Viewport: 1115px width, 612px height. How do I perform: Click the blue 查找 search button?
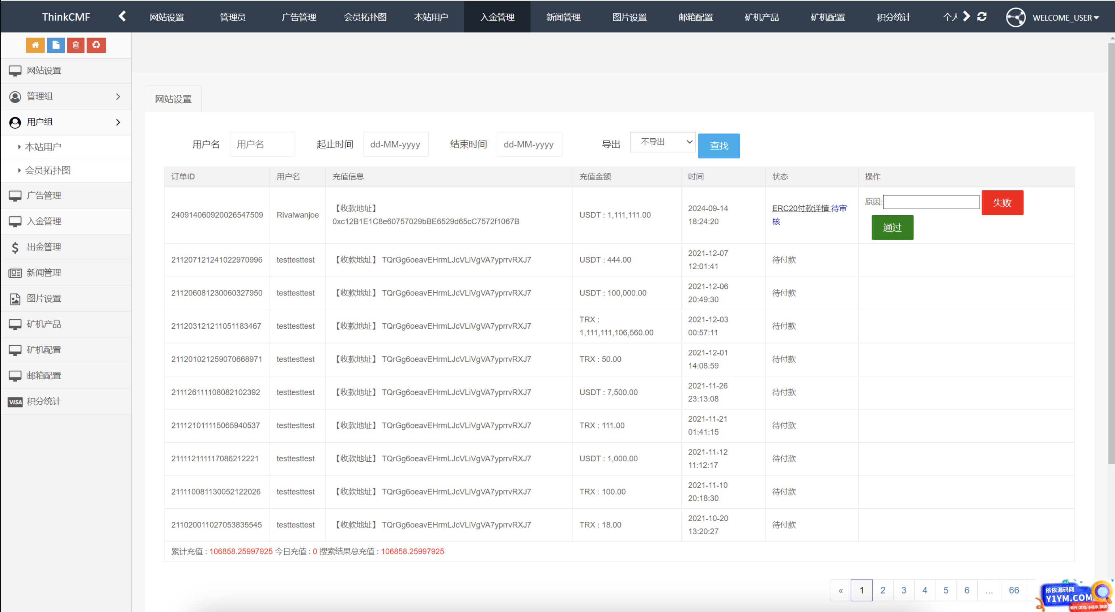click(x=718, y=146)
